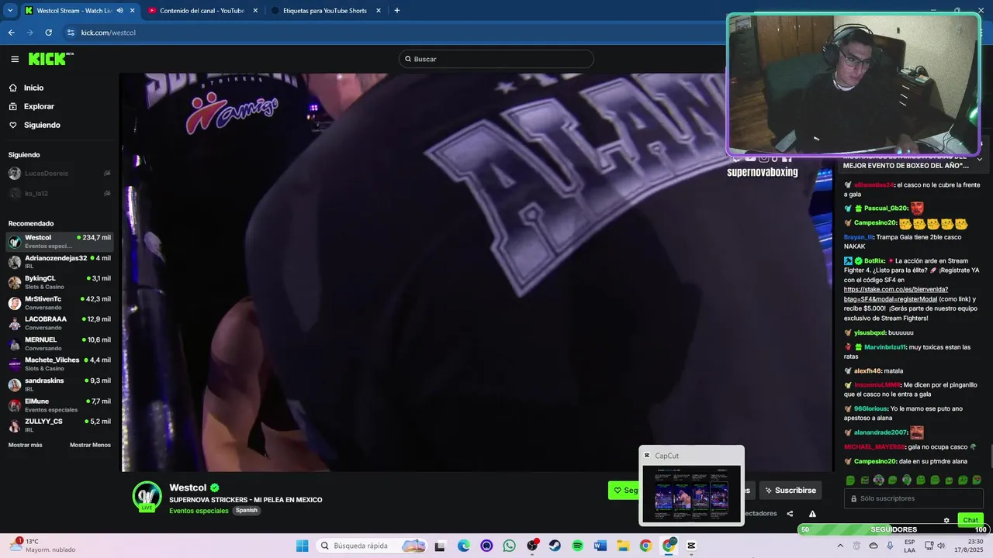The width and height of the screenshot is (993, 558).
Task: Open the Kick hamburger menu
Action: point(15,59)
